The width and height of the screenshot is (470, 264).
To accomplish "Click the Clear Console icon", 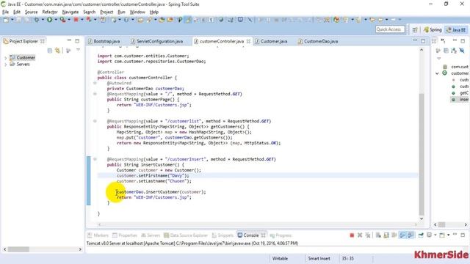I will click(x=378, y=235).
